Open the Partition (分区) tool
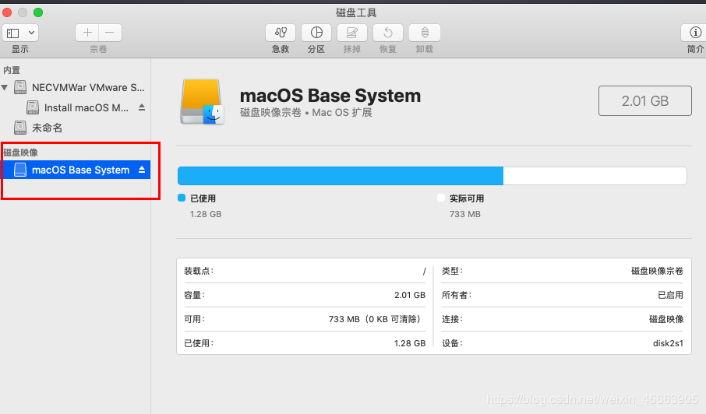Viewport: 706px width, 414px height. click(316, 33)
